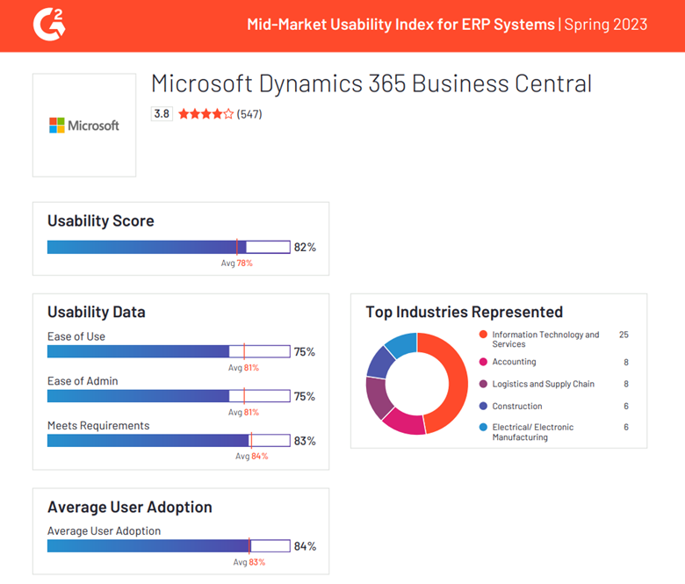Click the Meets Requirements 83% value
This screenshot has height=584, width=685.
(x=305, y=441)
